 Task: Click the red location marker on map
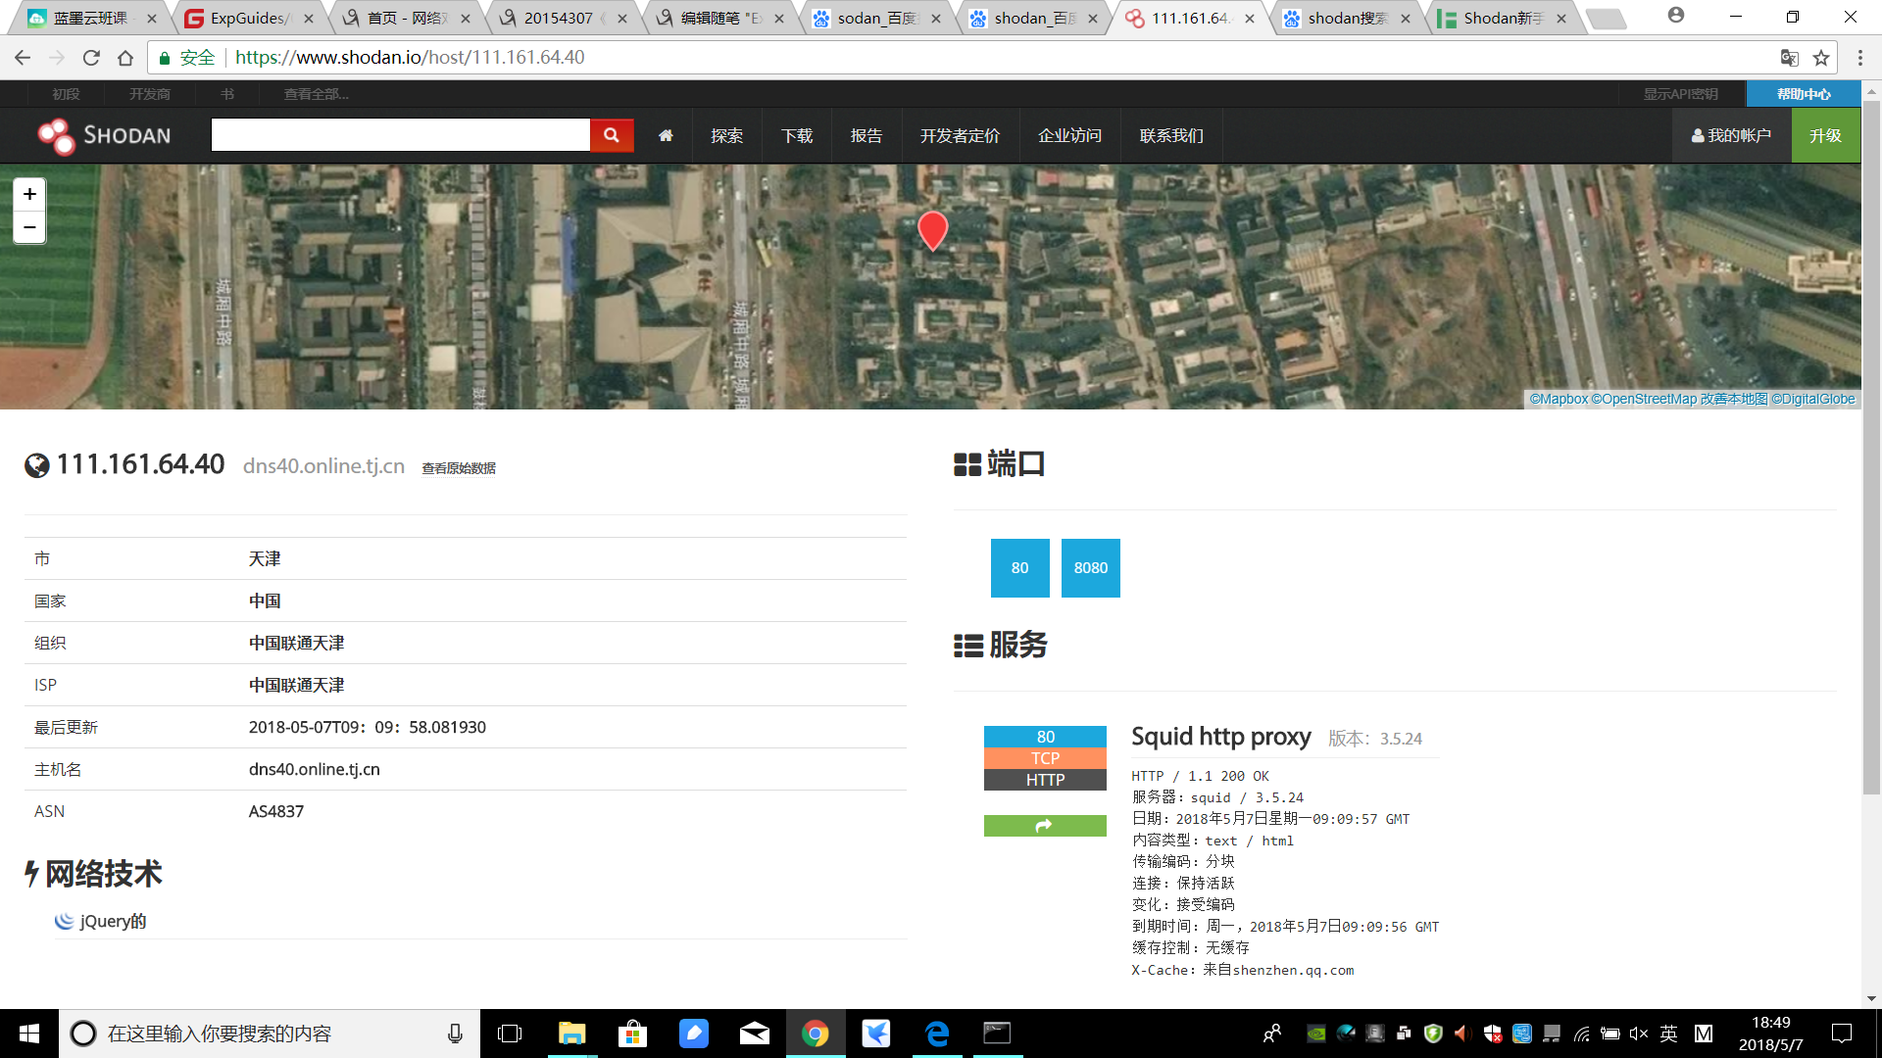tap(932, 231)
